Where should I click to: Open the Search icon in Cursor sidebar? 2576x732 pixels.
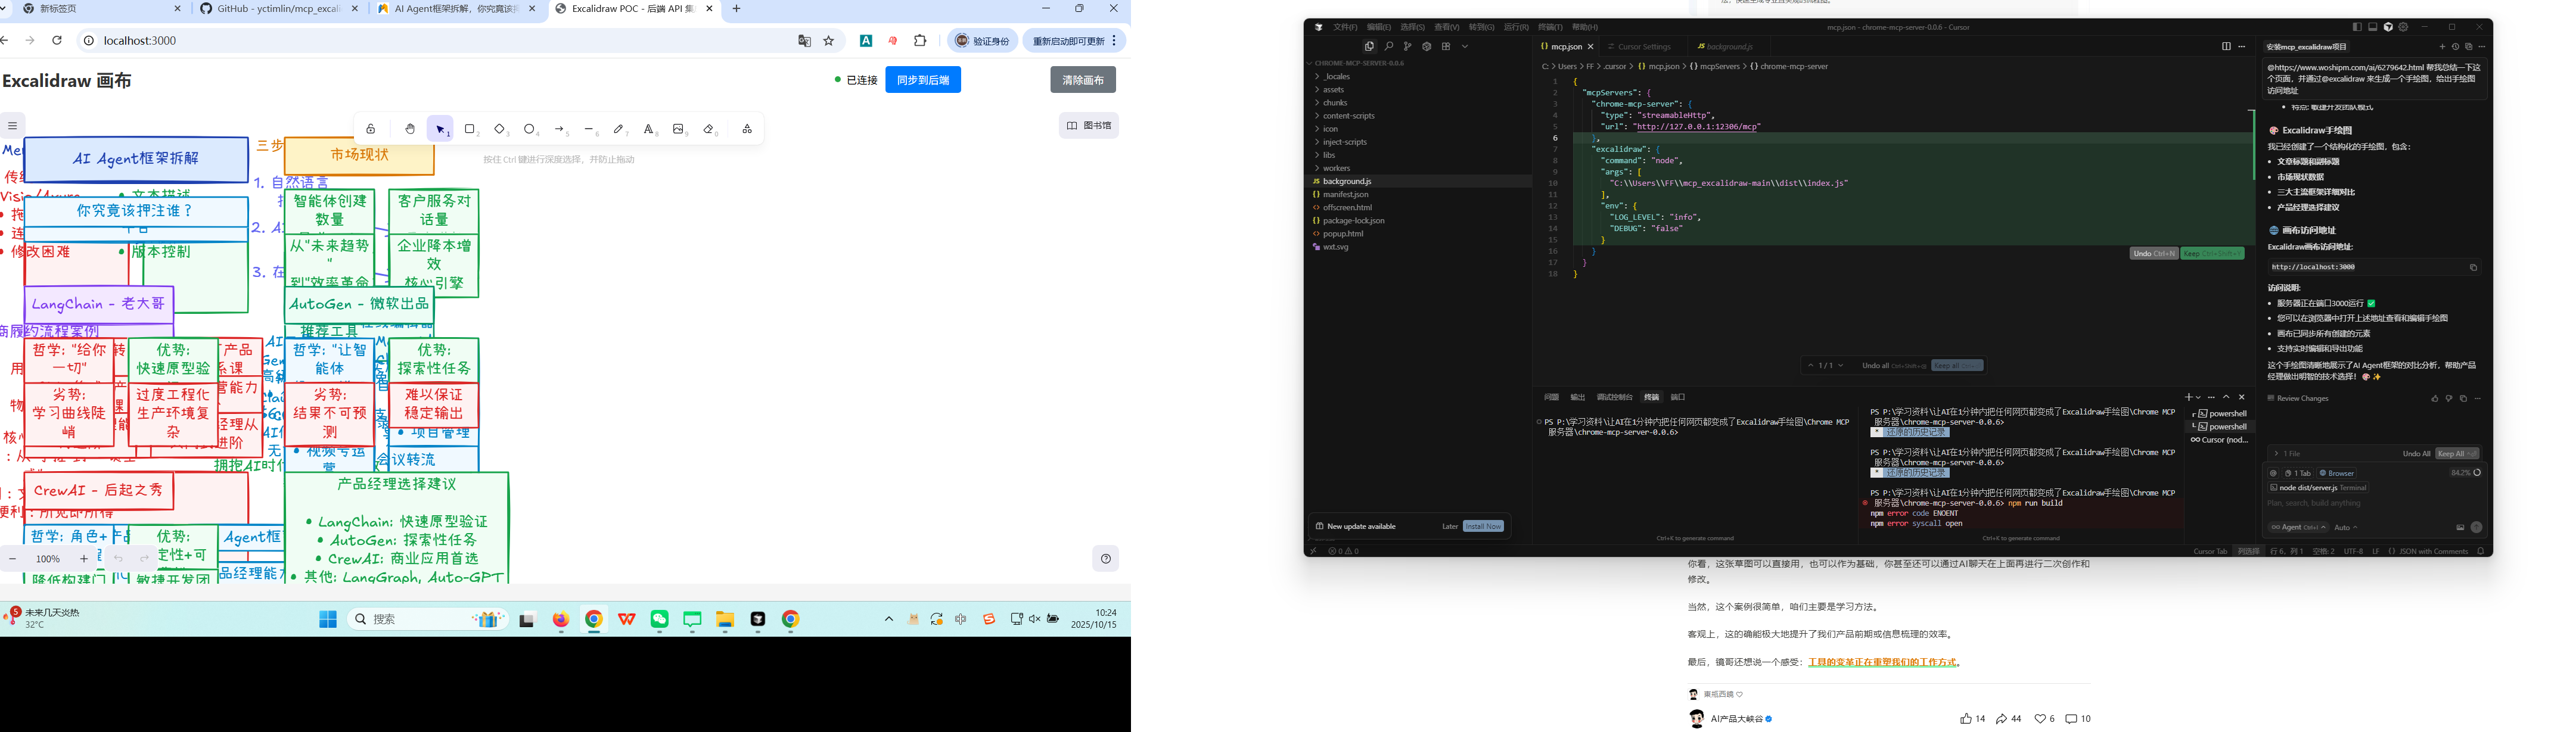pos(1388,46)
